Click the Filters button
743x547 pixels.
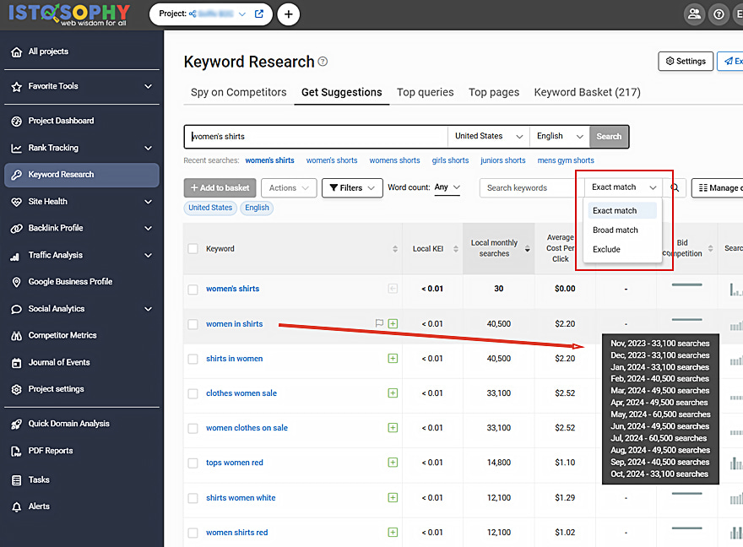[352, 188]
